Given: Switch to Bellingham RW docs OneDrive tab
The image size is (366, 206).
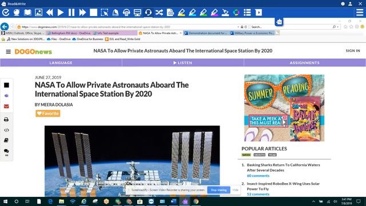Looking at the screenshot, I should [x=69, y=33].
